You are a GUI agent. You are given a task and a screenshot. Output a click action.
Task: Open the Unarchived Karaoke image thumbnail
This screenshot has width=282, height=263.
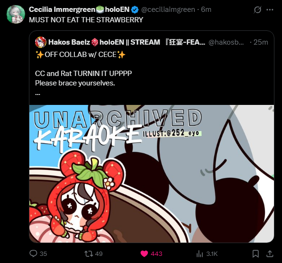(152, 174)
